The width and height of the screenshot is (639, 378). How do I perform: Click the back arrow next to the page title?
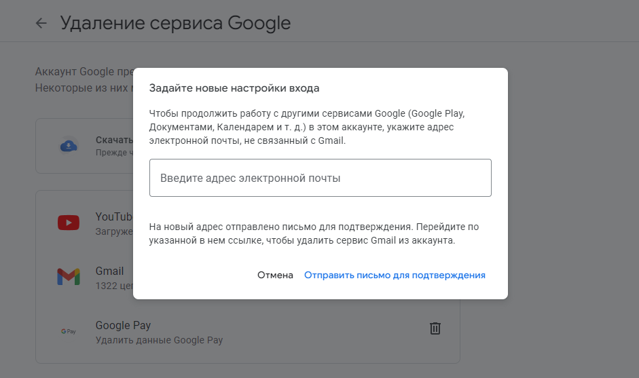click(41, 23)
